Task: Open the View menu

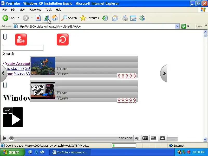Action: coord(22,10)
